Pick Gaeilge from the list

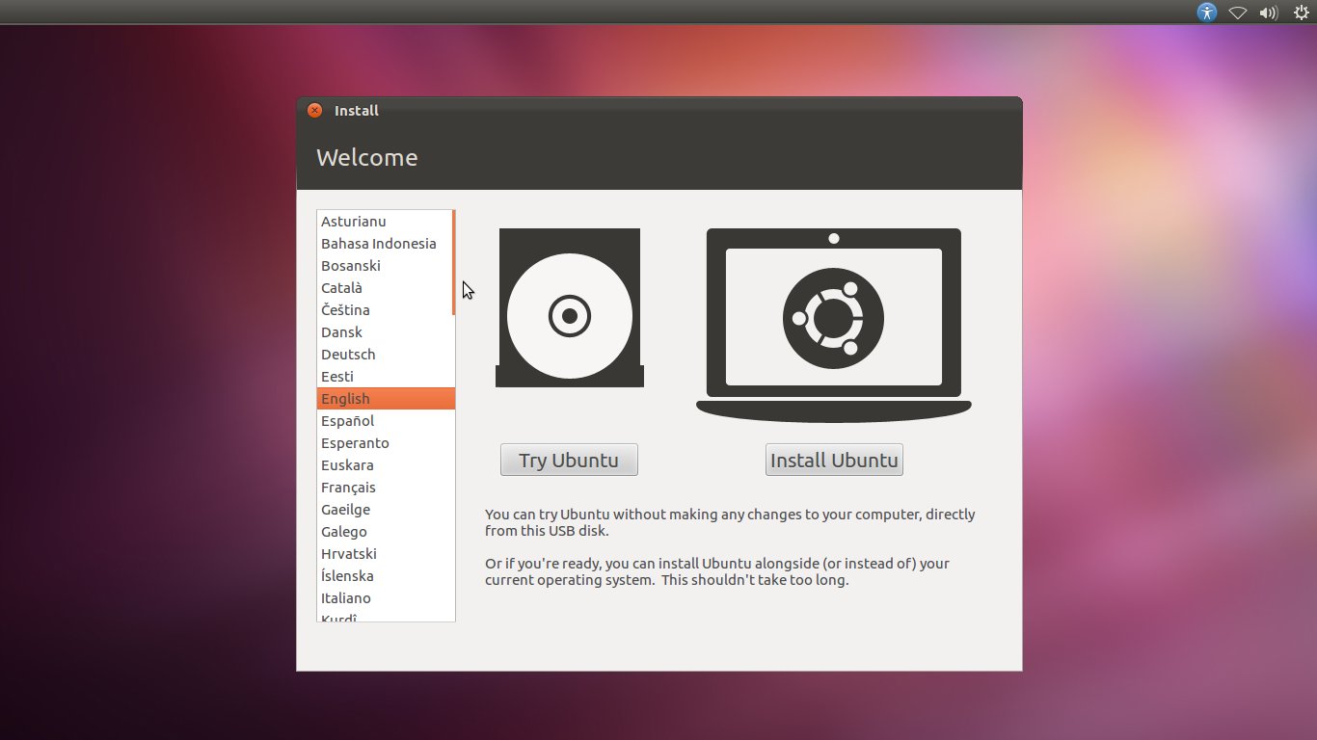coord(386,510)
